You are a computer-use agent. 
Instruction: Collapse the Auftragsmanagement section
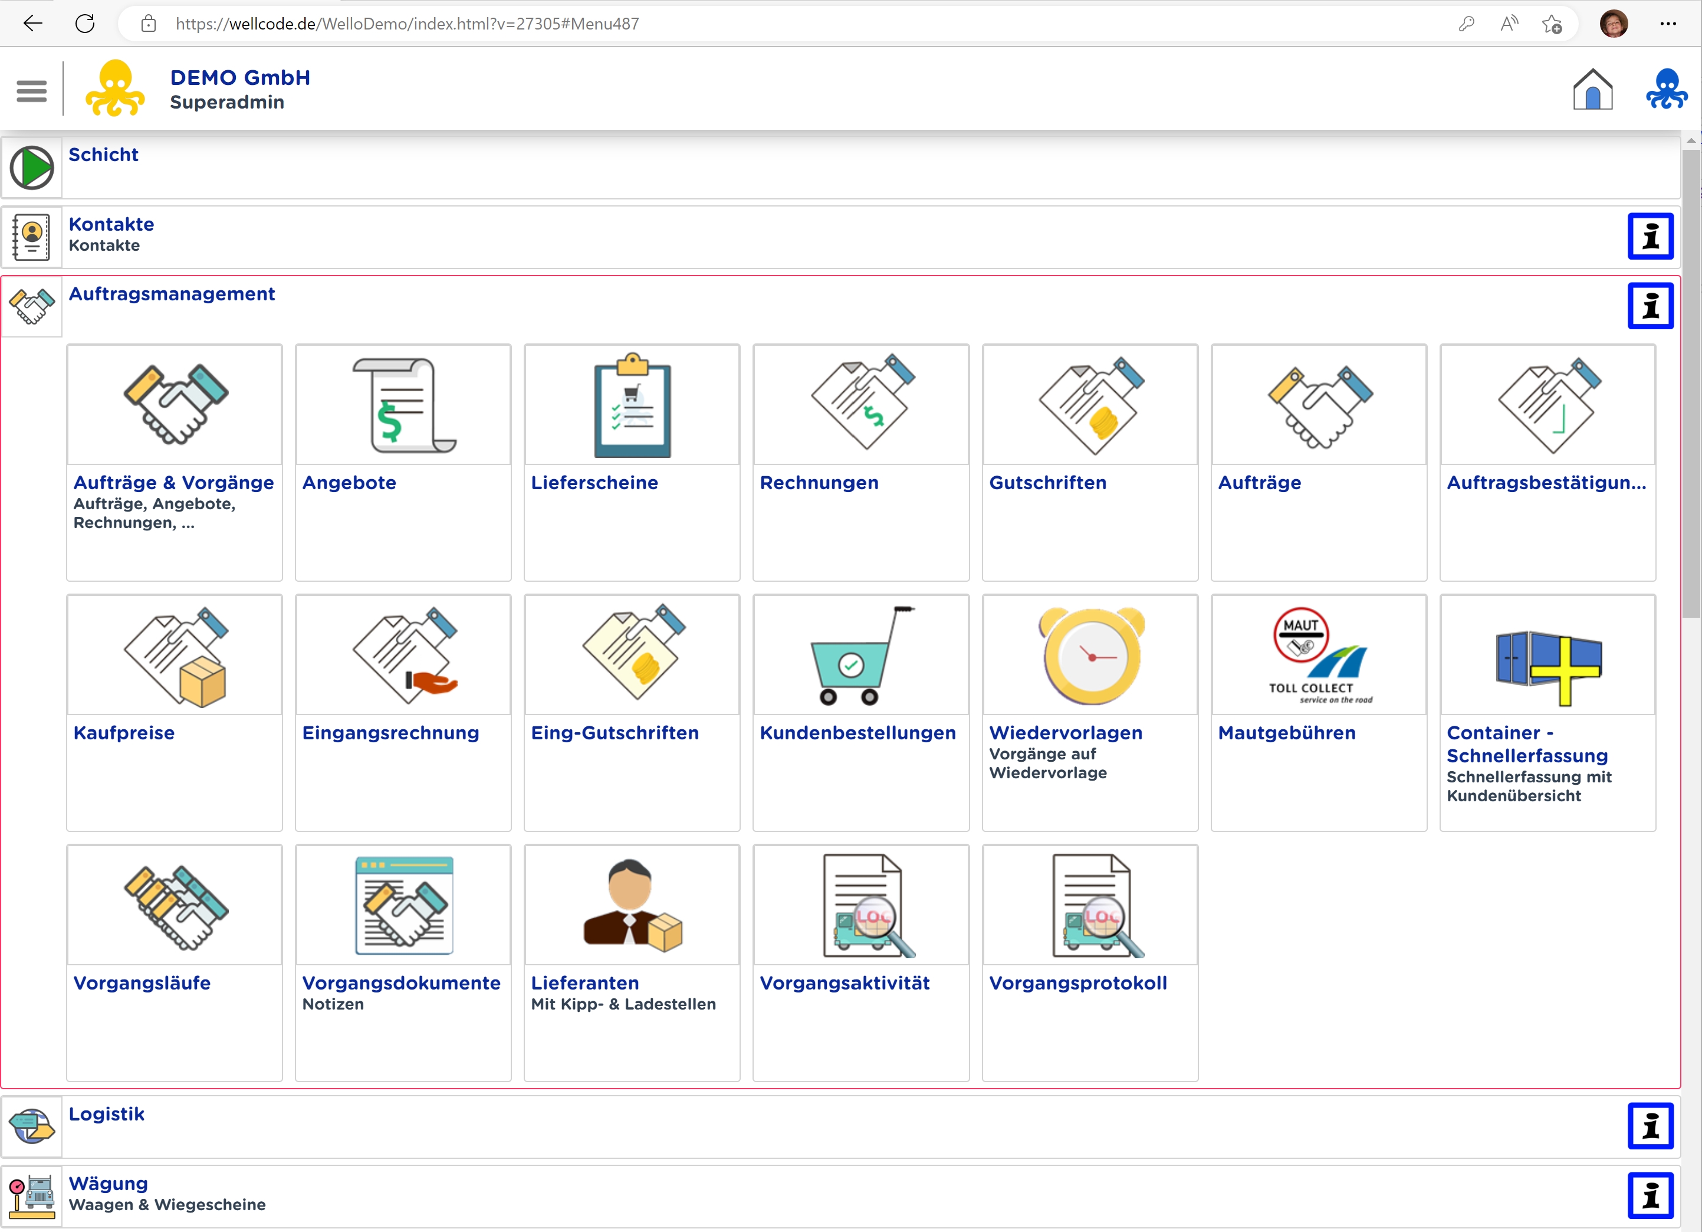pos(172,294)
